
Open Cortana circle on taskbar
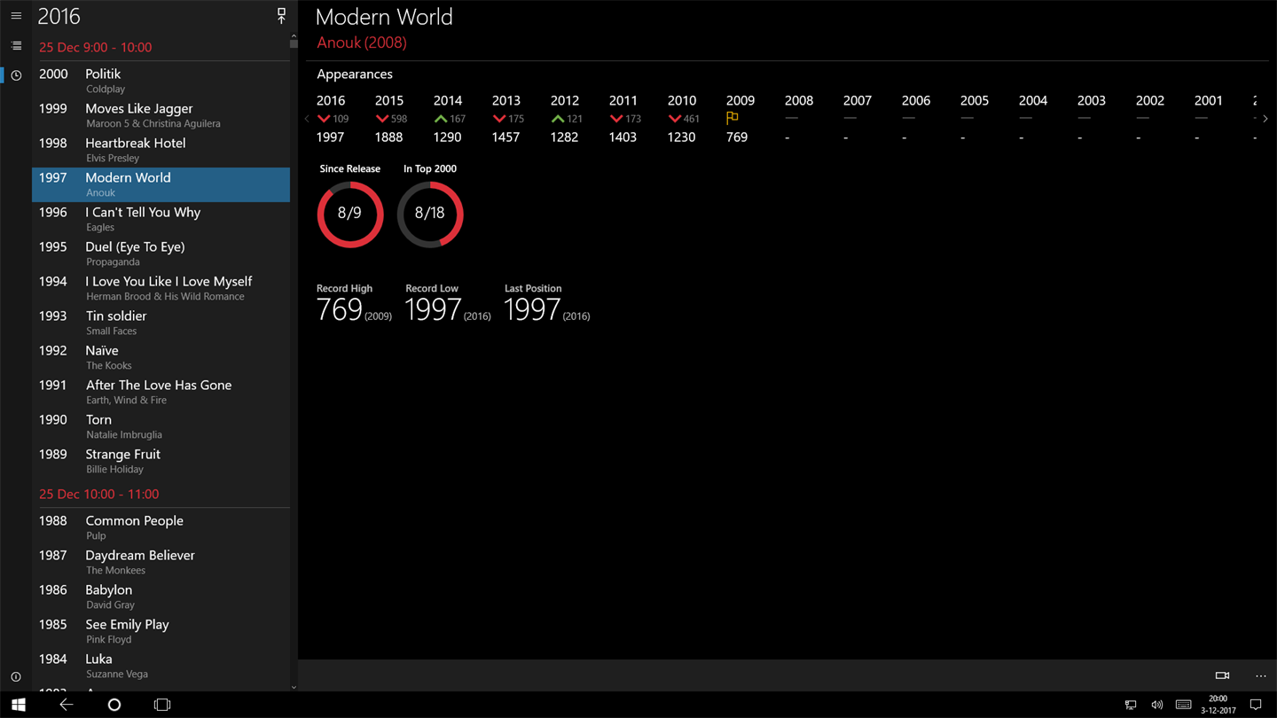point(114,705)
